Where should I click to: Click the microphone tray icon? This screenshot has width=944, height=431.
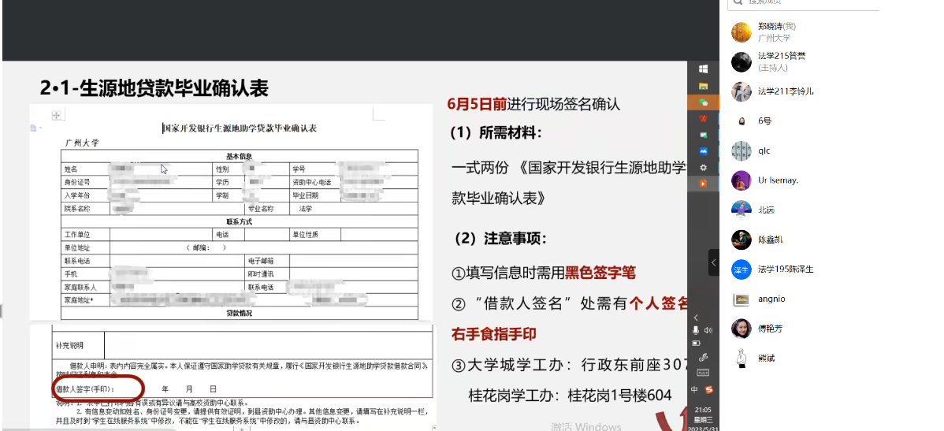[696, 330]
